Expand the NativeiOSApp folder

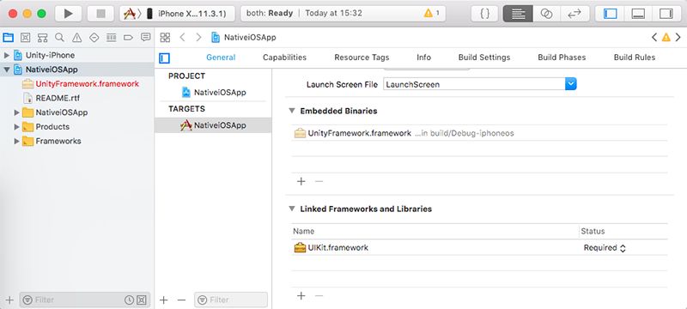17,112
